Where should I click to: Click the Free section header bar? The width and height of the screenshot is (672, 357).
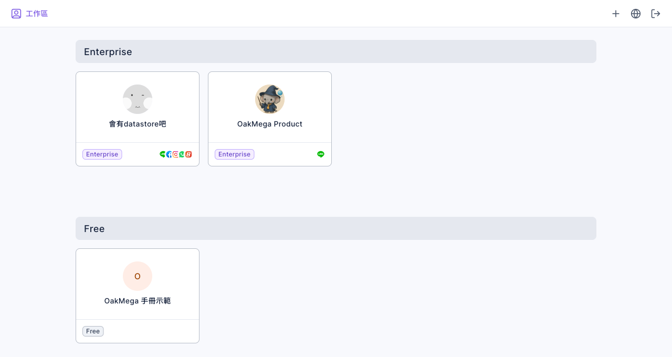(x=336, y=228)
